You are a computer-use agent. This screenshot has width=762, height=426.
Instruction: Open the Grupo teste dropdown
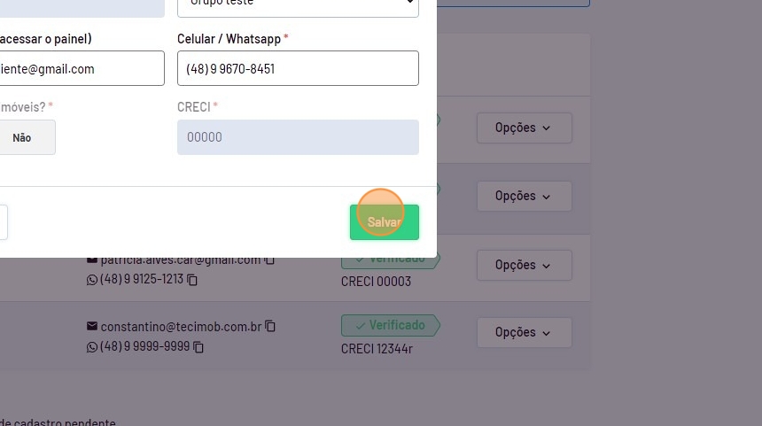[298, 4]
